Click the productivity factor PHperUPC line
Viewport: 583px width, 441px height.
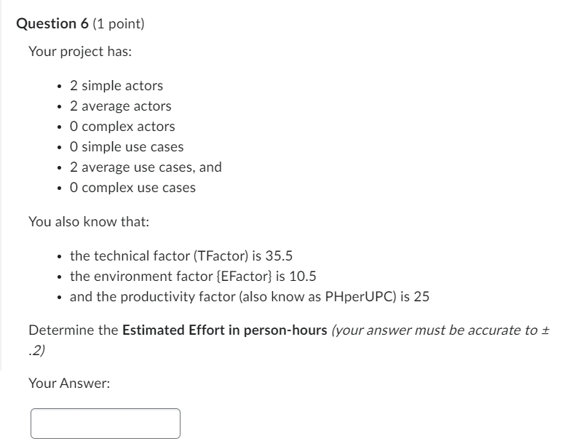coord(250,297)
